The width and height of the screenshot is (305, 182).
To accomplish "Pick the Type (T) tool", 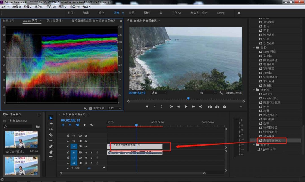I will 51,158.
